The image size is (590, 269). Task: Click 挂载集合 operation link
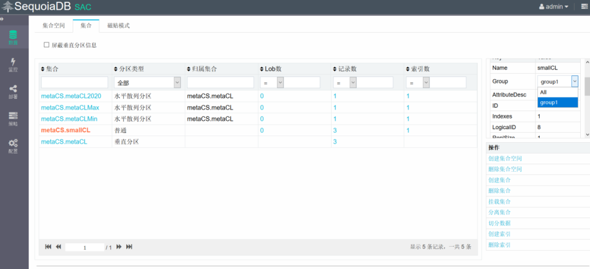(x=499, y=202)
